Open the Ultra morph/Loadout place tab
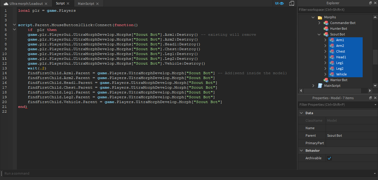Image resolution: width=378 pixels, height=180 pixels. 26,3
